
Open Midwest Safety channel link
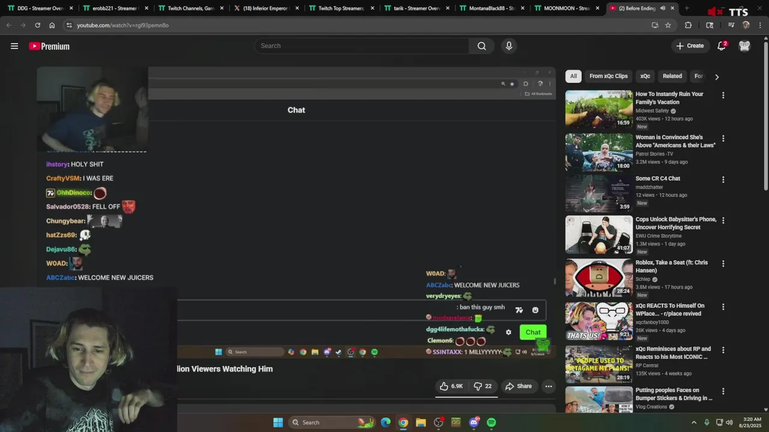coord(652,111)
